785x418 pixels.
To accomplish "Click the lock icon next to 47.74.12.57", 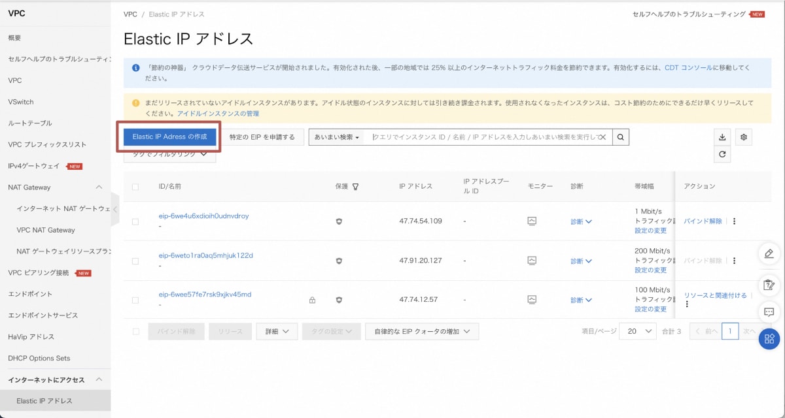I will pyautogui.click(x=312, y=300).
